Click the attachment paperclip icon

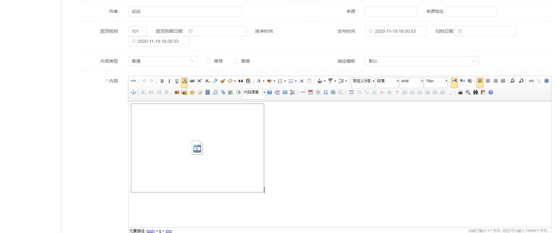click(x=223, y=92)
